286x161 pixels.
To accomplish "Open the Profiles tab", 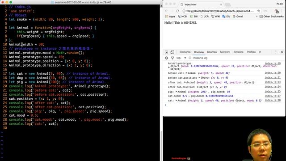I will 251,52.
